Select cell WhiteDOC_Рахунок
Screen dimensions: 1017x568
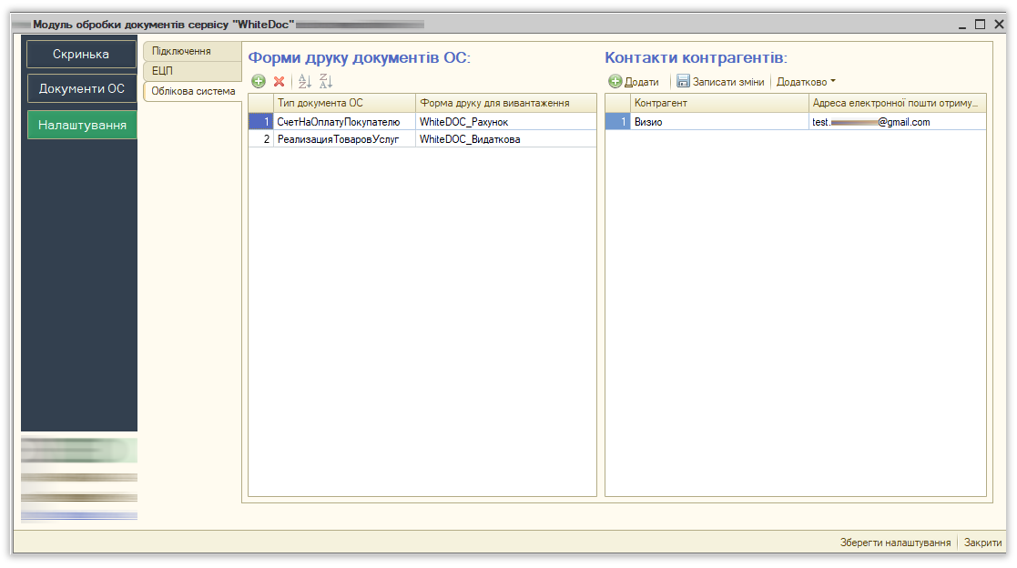coord(506,122)
